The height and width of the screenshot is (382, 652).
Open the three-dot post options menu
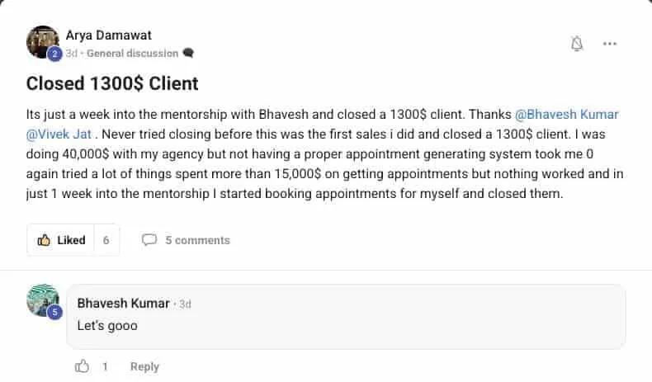pos(610,44)
